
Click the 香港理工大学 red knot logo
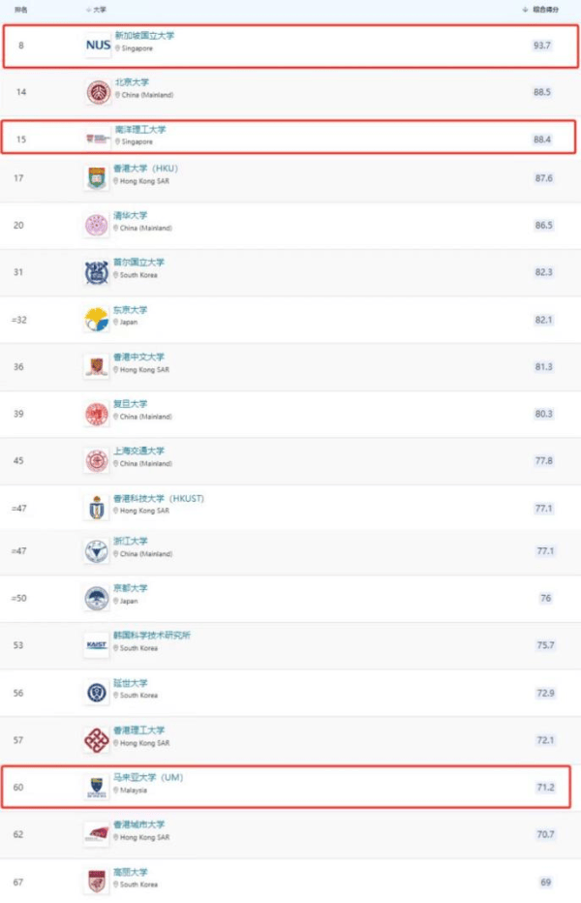click(98, 739)
